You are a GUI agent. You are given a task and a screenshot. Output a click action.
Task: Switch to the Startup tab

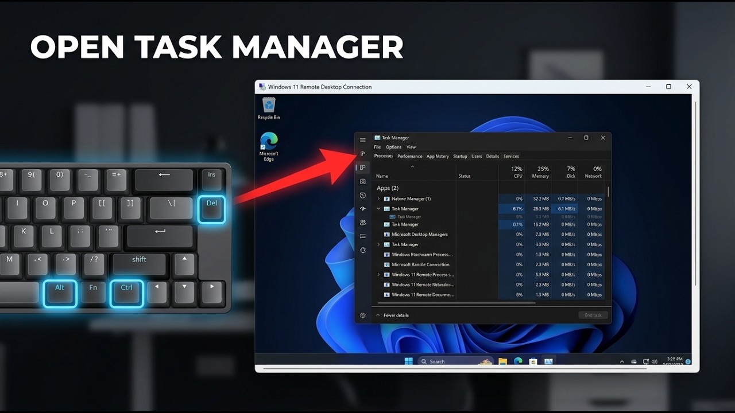460,156
